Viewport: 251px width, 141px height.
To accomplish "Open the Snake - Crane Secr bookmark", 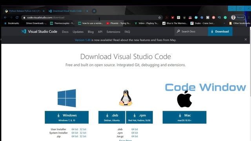I will (203, 23).
